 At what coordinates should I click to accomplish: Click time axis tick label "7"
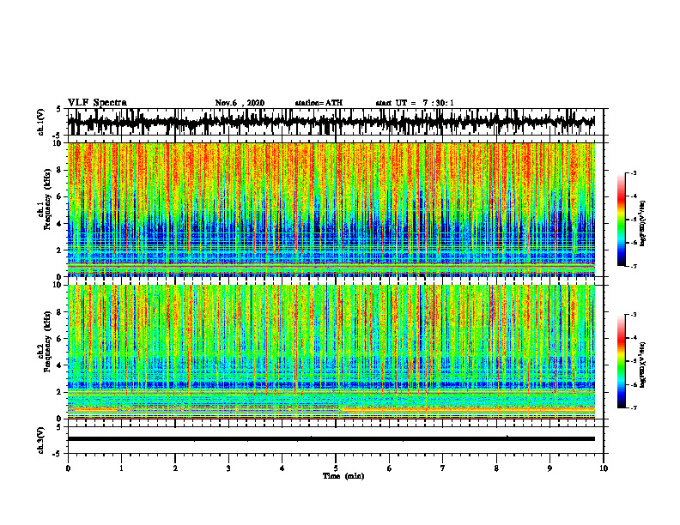pos(443,468)
